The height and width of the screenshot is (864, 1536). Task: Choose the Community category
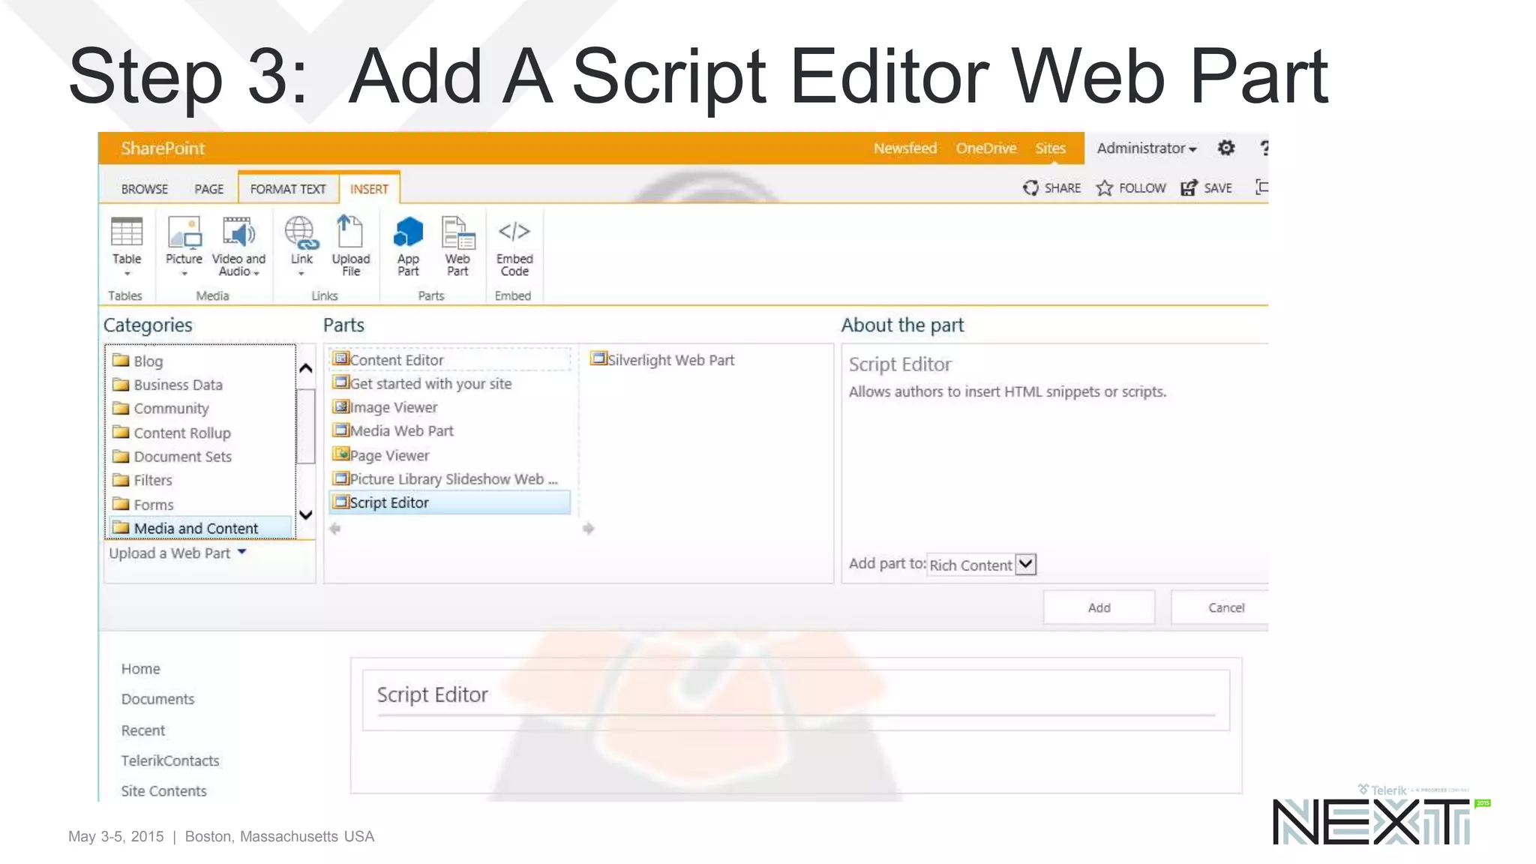tap(160, 409)
